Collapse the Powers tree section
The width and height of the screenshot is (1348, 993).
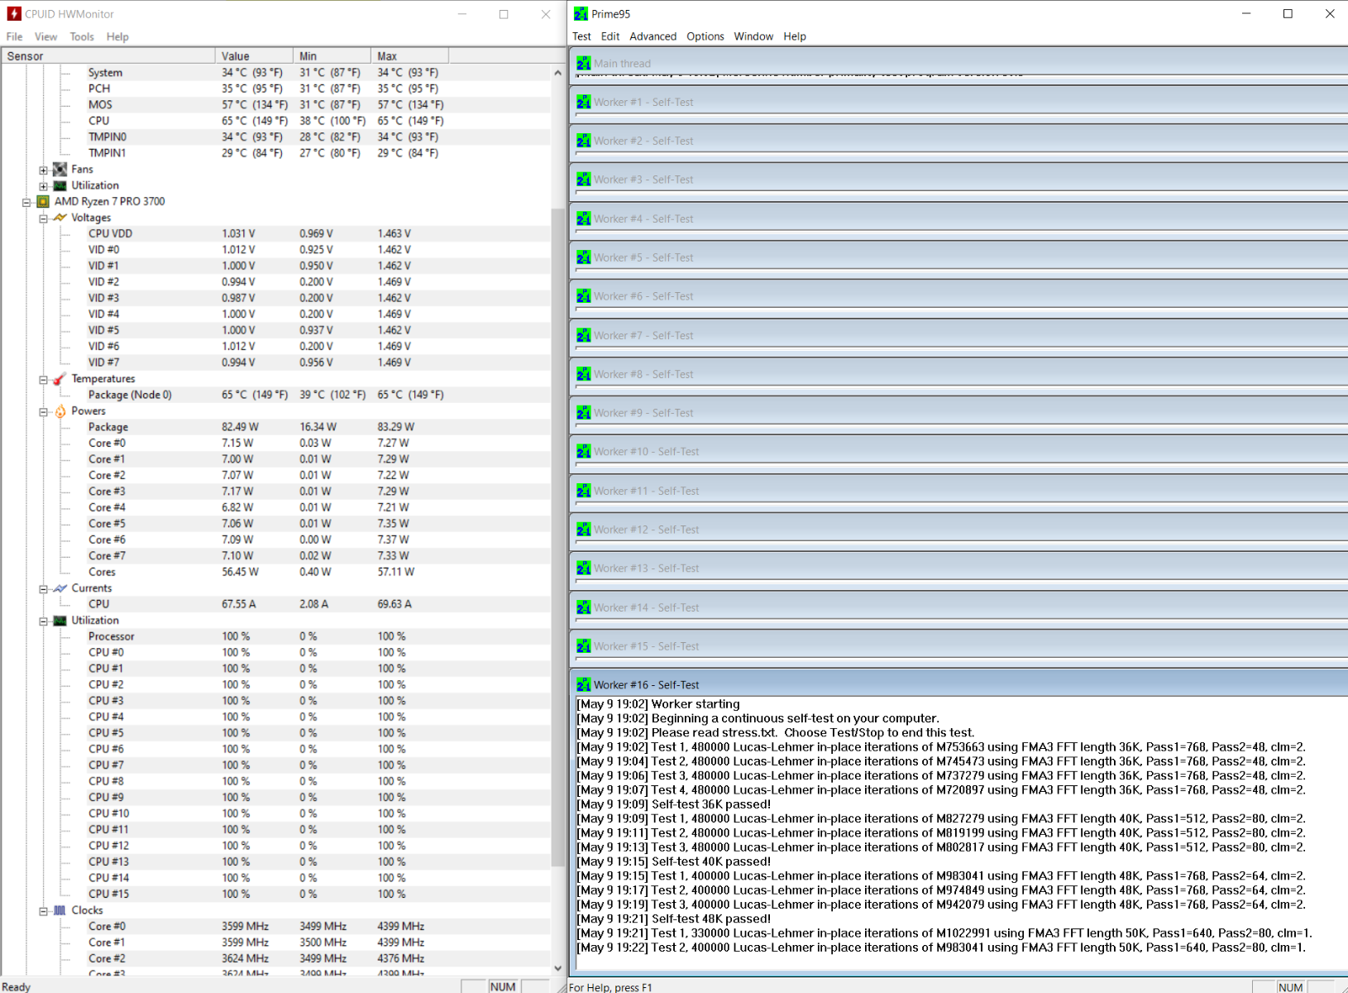tap(43, 411)
